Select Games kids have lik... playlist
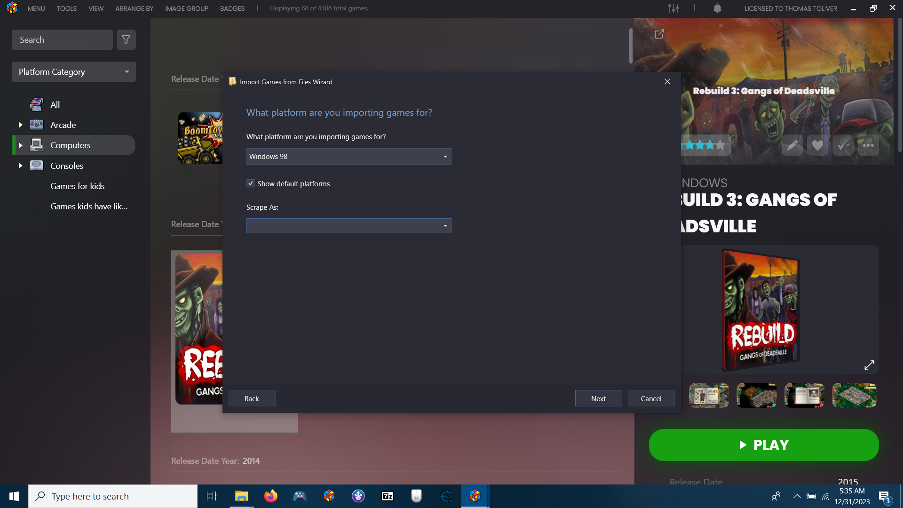The height and width of the screenshot is (508, 903). (x=89, y=206)
